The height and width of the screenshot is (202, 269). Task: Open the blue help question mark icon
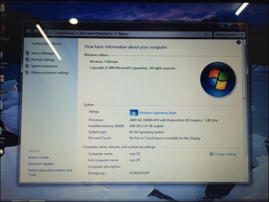point(238,42)
